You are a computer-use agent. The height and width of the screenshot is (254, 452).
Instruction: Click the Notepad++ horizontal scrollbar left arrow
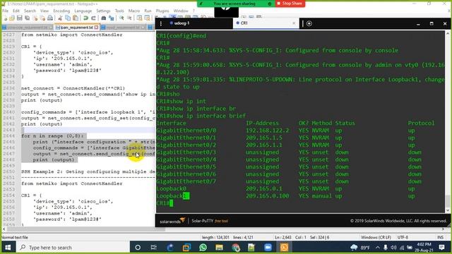point(4,229)
